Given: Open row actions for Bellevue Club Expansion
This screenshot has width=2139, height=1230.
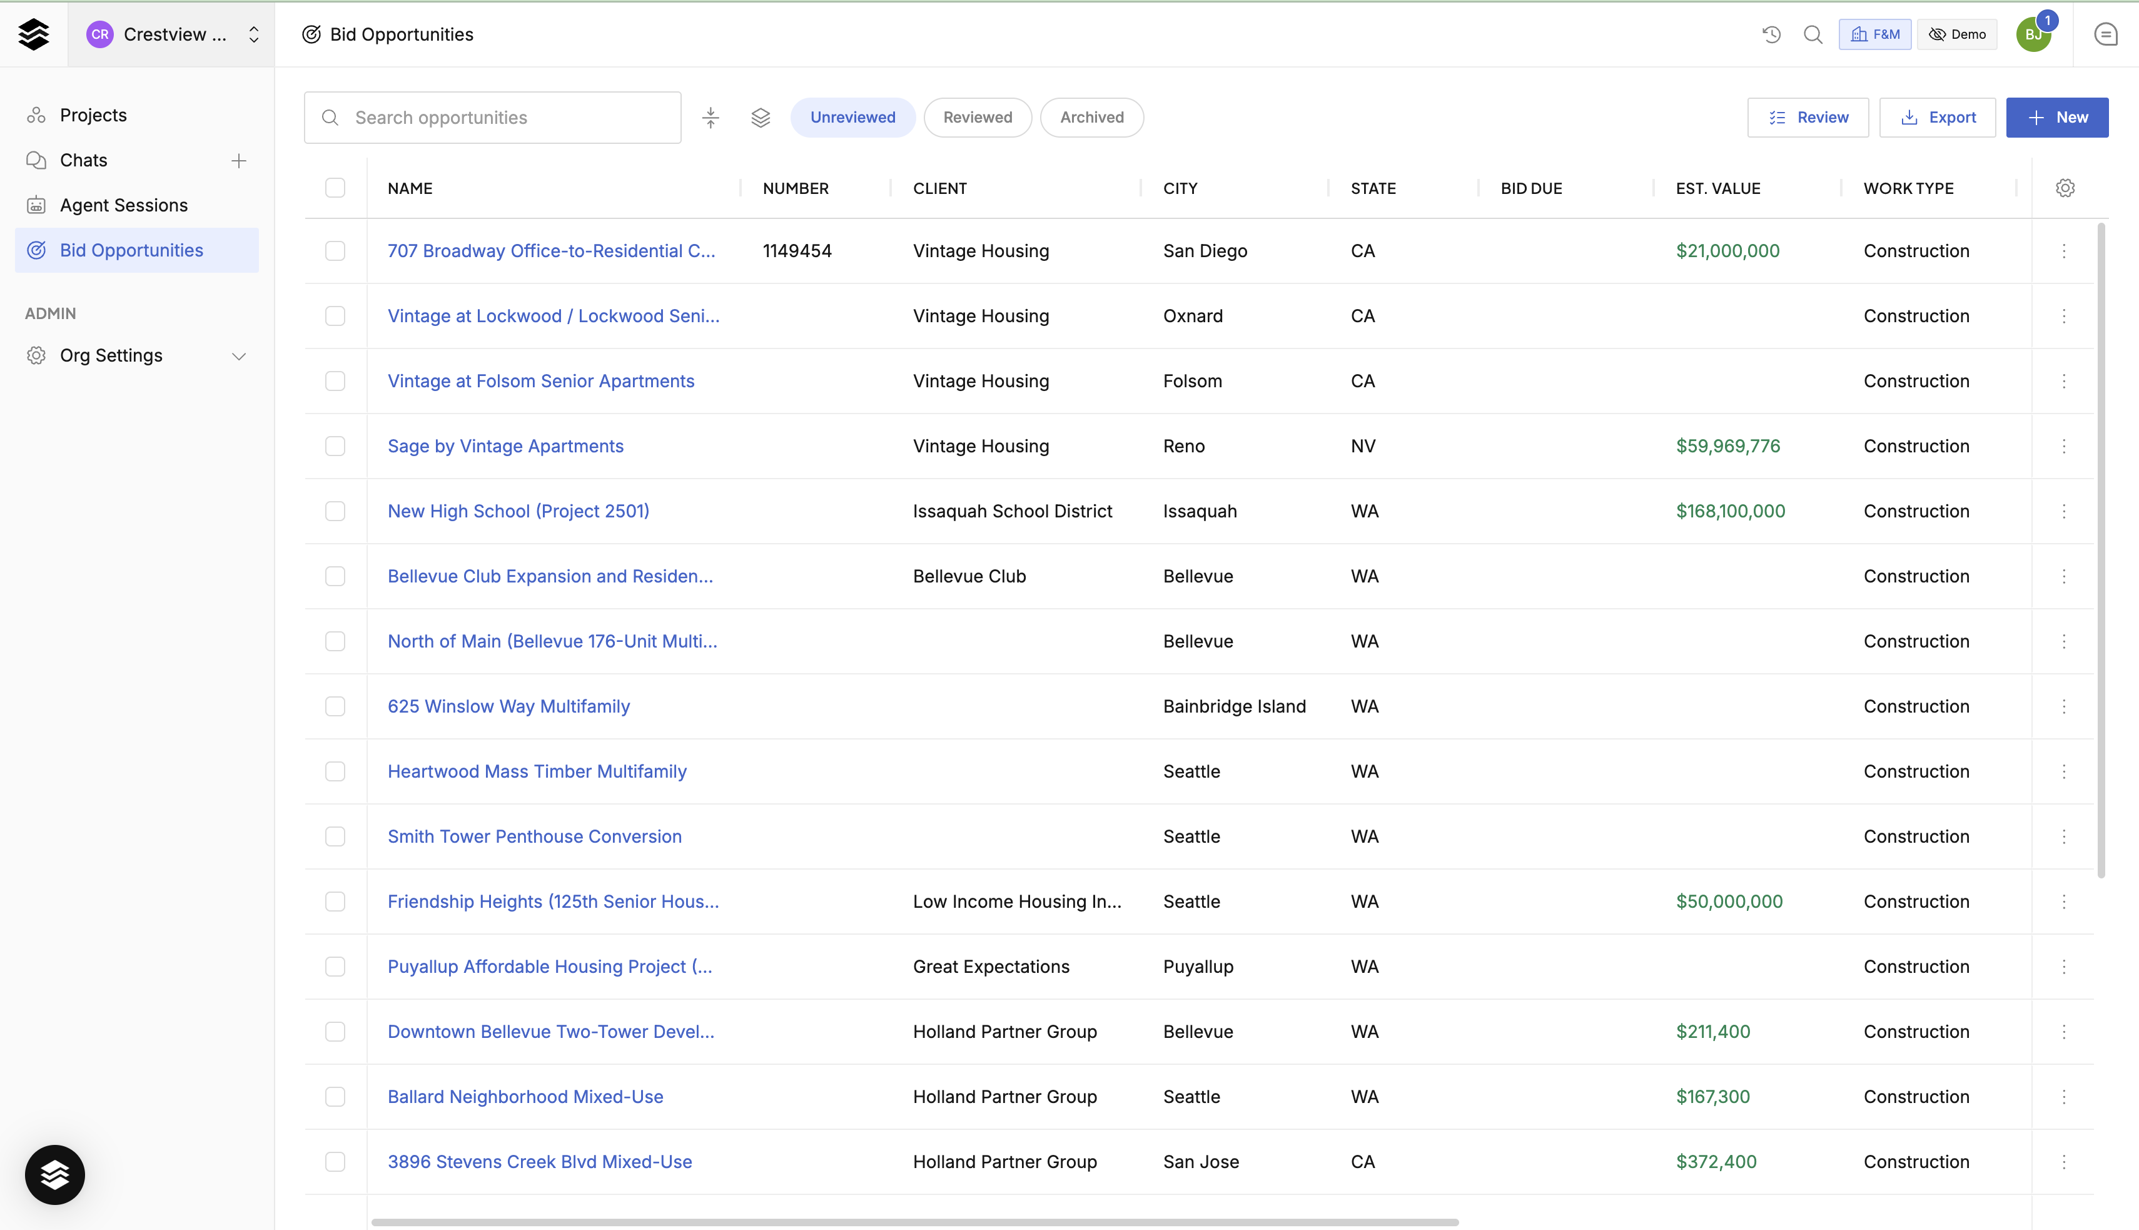Looking at the screenshot, I should 2064,576.
